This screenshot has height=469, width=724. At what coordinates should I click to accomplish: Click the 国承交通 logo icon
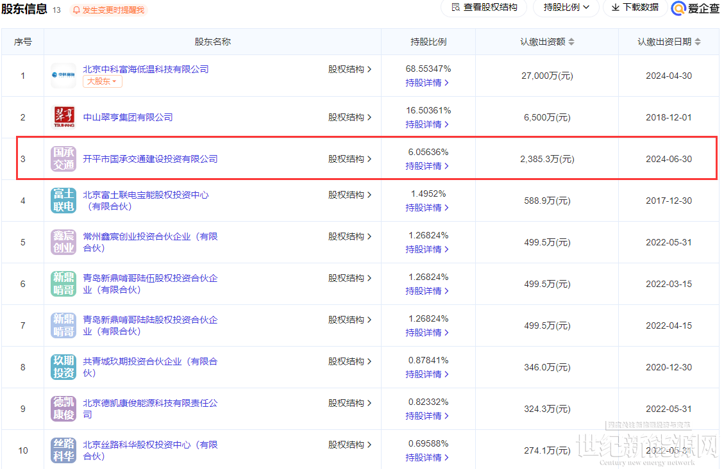point(63,159)
